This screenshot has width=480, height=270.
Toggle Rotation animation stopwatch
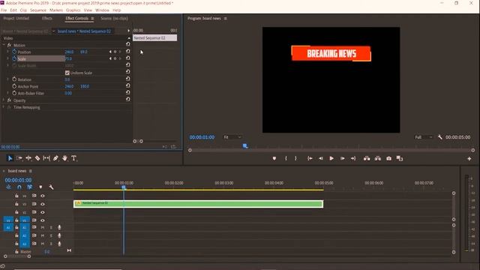(x=14, y=79)
